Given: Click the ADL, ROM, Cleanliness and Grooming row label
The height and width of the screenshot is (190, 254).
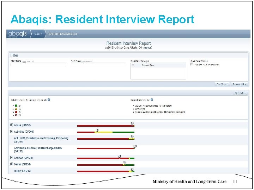Looking at the screenshot, I should pos(41,140).
